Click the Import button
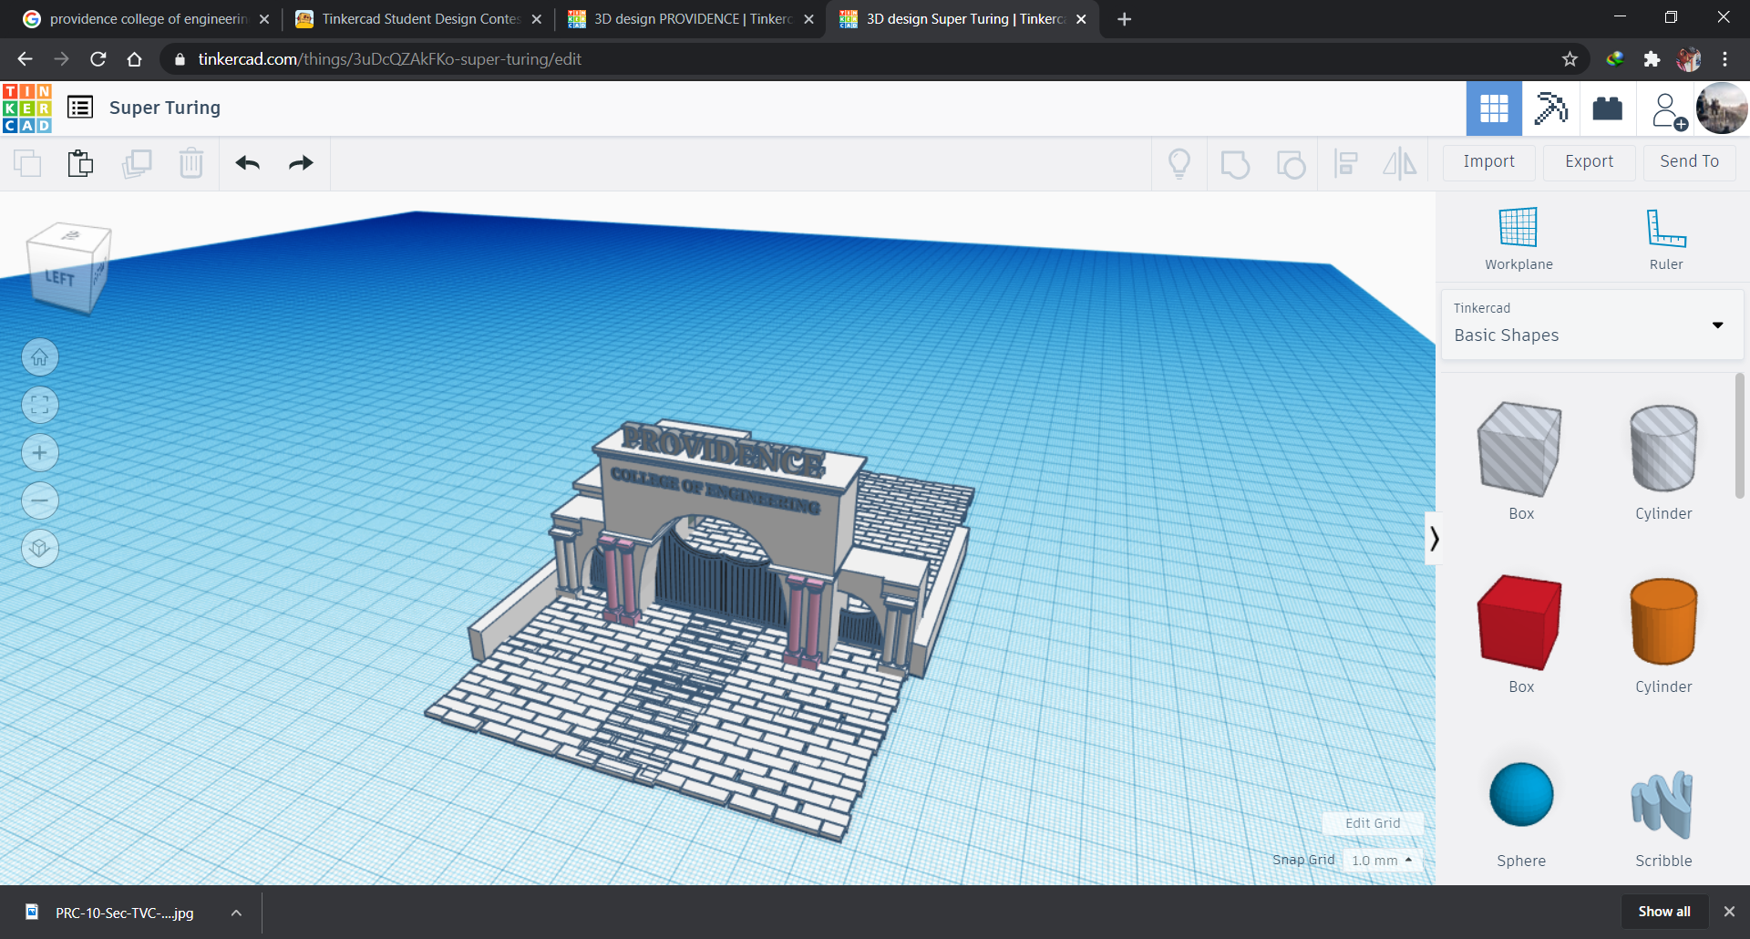Viewport: 1750px width, 939px height. 1489,161
